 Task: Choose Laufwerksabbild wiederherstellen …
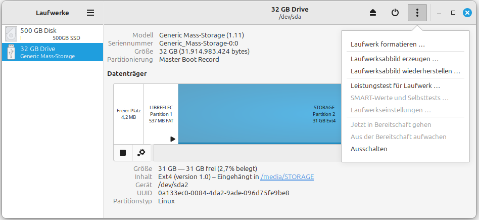[x=405, y=71]
